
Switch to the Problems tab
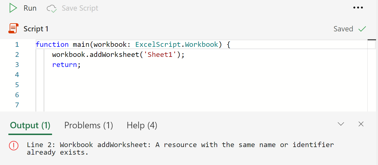click(88, 125)
